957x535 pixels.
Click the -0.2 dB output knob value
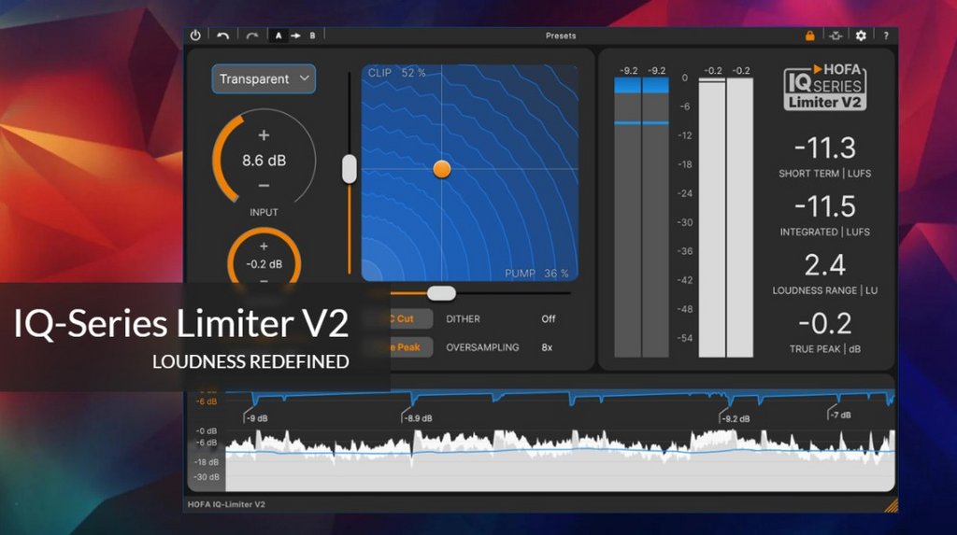tap(264, 264)
